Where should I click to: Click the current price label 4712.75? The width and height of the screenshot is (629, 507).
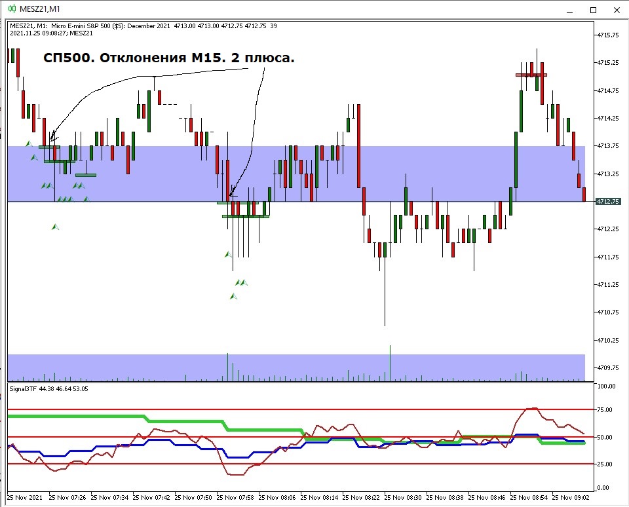[x=607, y=201]
